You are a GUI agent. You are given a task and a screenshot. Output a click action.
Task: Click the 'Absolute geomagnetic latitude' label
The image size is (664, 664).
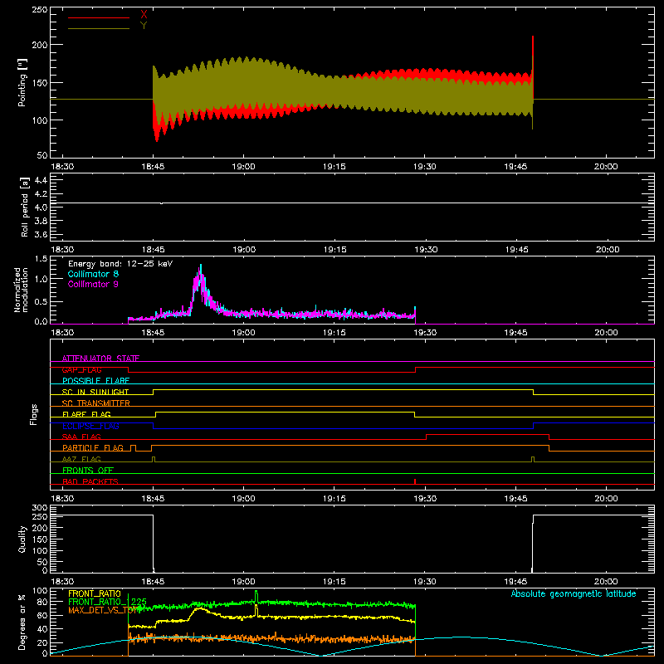(574, 593)
